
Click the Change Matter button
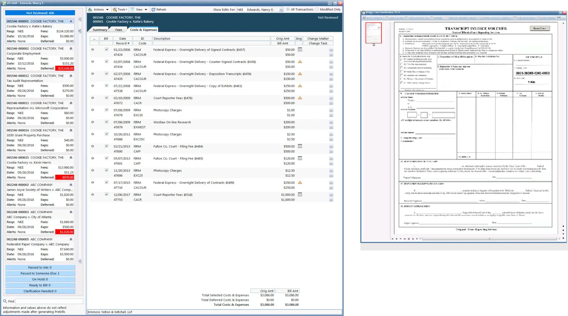pyautogui.click(x=318, y=38)
